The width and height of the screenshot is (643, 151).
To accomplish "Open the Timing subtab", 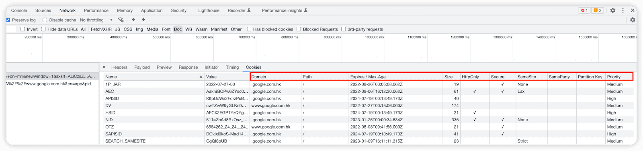I will (x=232, y=67).
